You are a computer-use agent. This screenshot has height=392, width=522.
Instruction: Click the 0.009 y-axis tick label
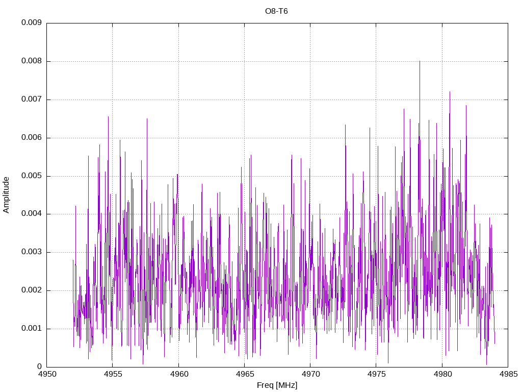tap(32, 22)
